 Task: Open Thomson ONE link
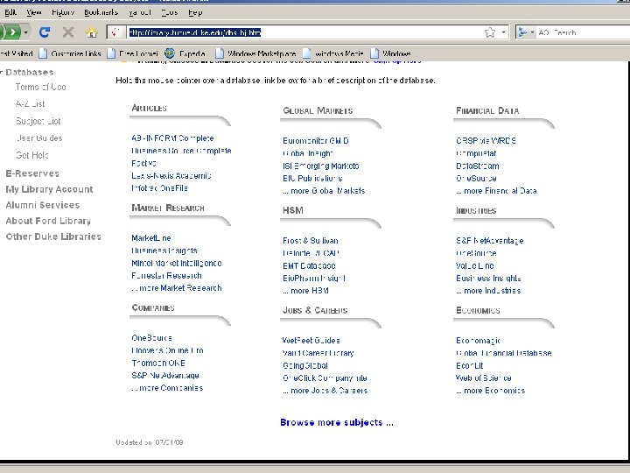pos(158,363)
